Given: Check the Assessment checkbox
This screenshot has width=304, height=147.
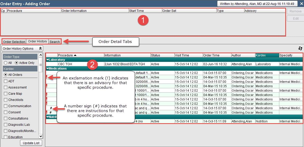Looking at the screenshot, I should 6,87.
